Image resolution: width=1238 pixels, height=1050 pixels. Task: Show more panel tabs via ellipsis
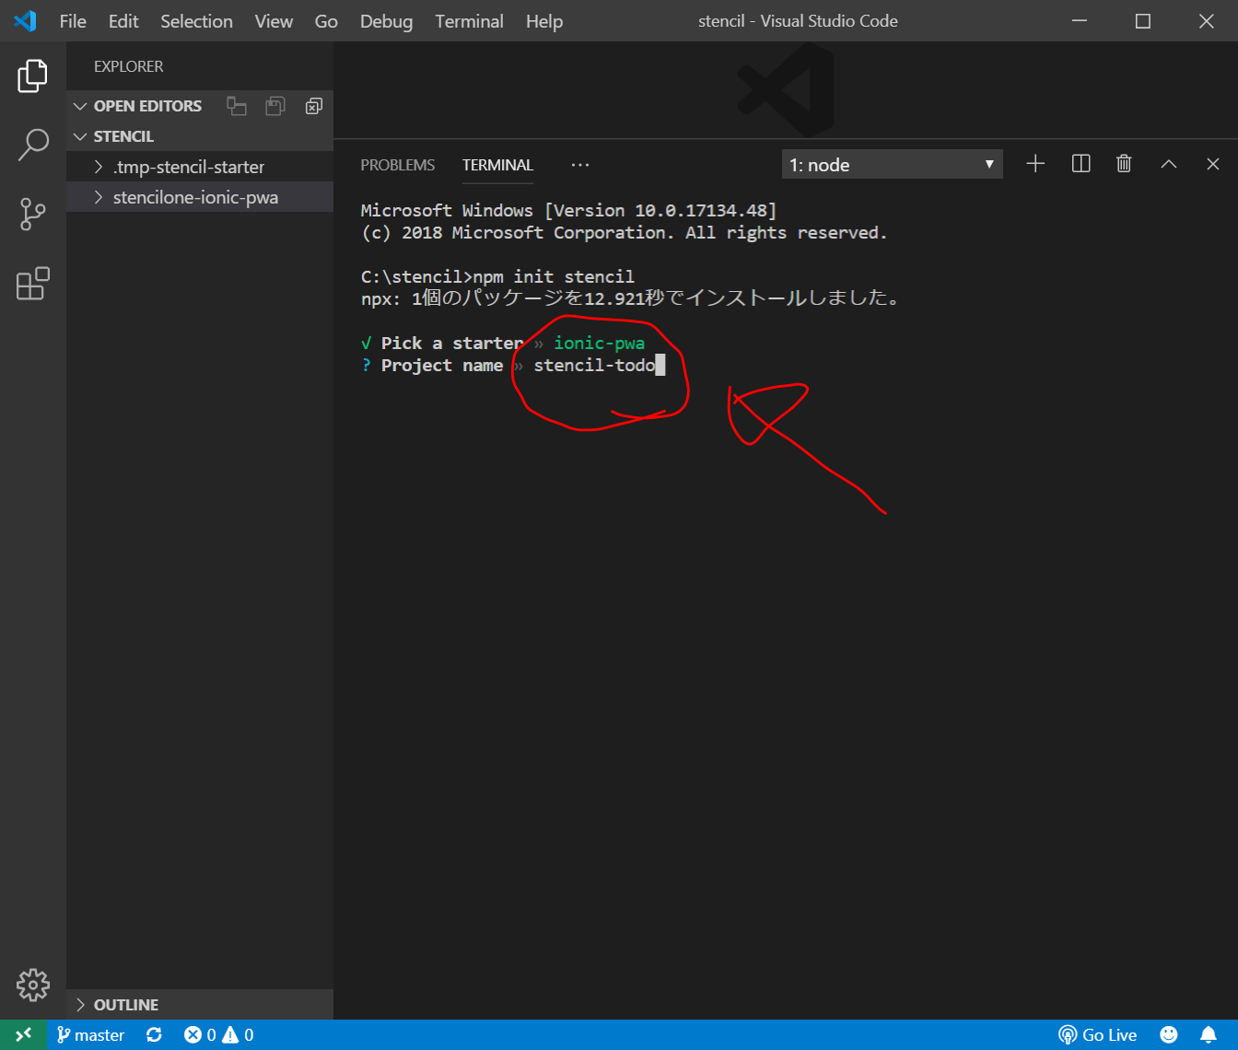pos(579,165)
